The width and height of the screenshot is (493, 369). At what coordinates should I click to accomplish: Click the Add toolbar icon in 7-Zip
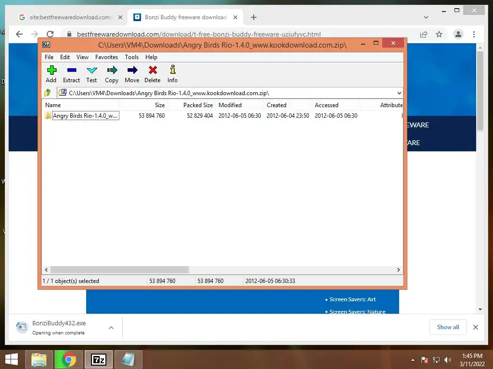point(51,74)
